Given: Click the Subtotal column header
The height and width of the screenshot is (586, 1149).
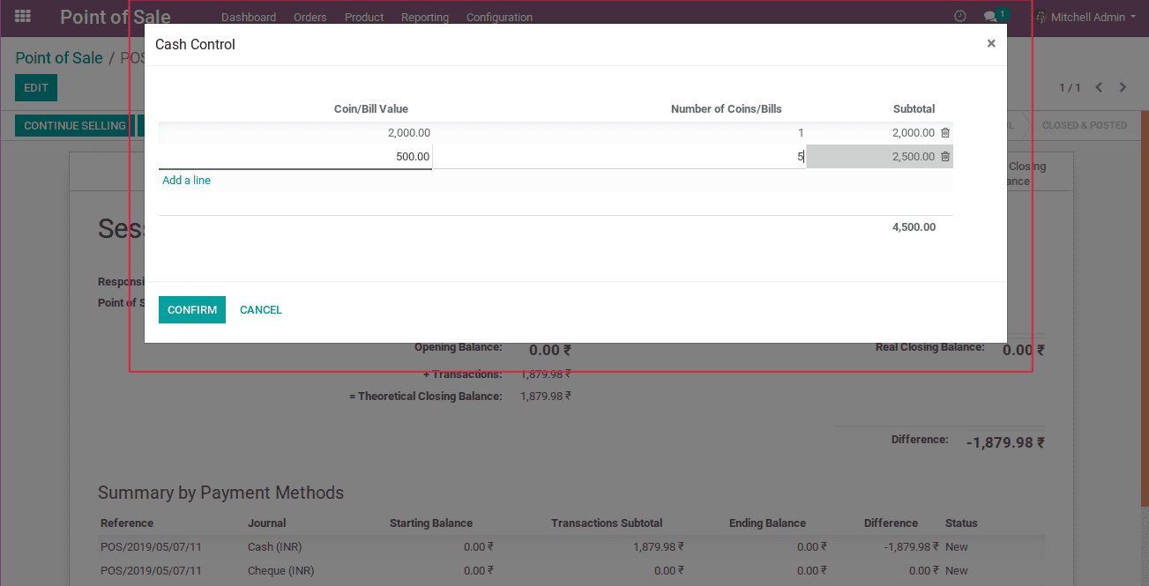Looking at the screenshot, I should click(x=914, y=108).
